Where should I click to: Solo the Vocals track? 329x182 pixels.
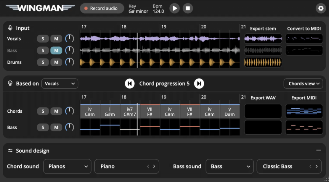point(43,39)
